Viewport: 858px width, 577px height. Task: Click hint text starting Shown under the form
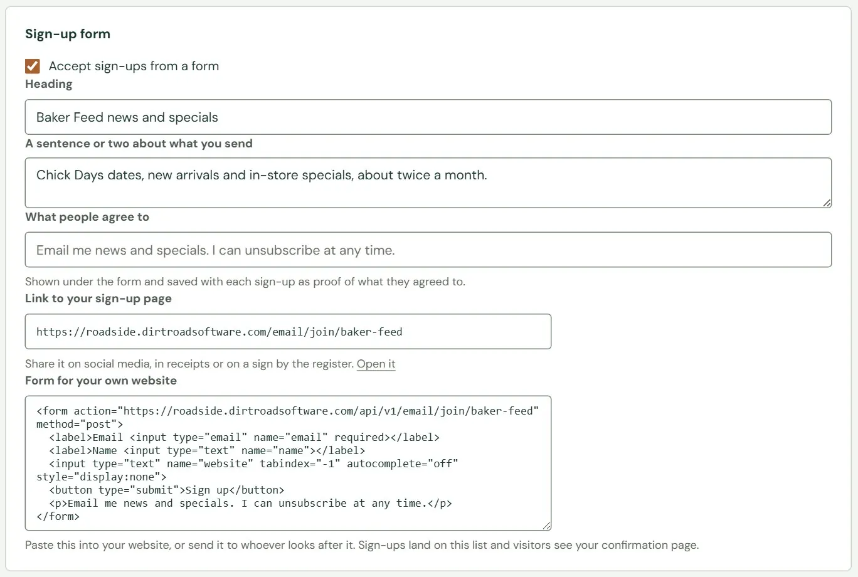click(x=245, y=282)
